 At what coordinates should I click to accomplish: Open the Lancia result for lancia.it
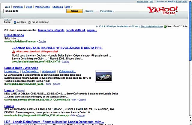coord(9,106)
